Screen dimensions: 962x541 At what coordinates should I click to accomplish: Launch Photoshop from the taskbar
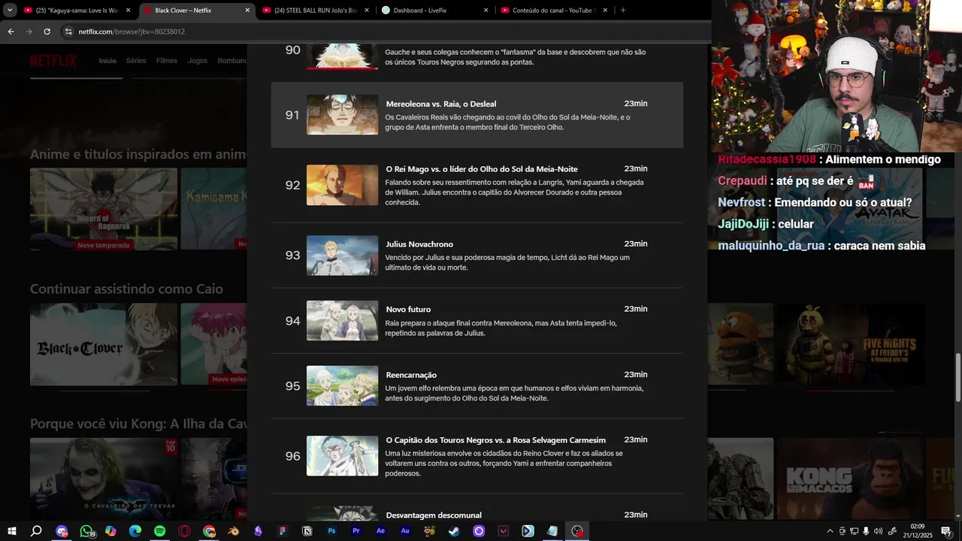coord(331,531)
